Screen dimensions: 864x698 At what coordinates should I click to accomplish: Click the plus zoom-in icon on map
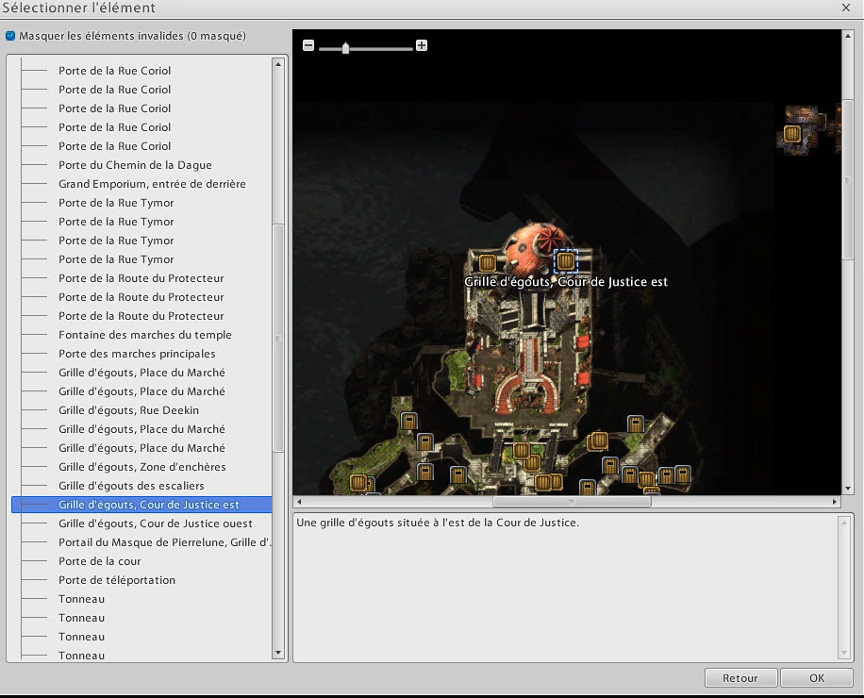click(422, 45)
